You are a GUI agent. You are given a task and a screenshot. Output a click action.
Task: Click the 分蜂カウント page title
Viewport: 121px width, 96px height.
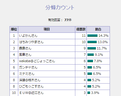(x=60, y=7)
